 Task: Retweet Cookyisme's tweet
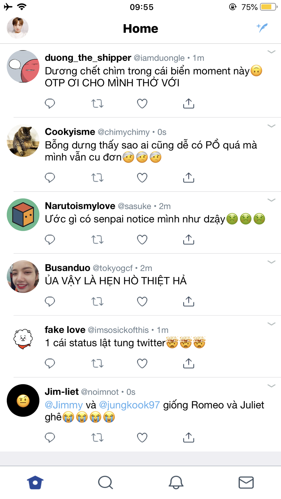pos(97,178)
